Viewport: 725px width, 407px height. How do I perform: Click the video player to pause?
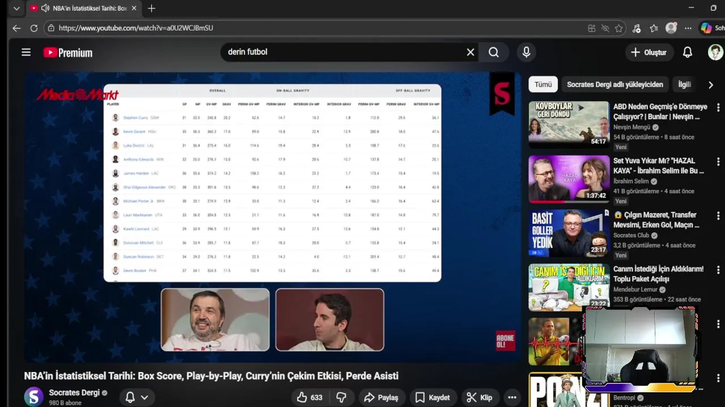click(272, 218)
